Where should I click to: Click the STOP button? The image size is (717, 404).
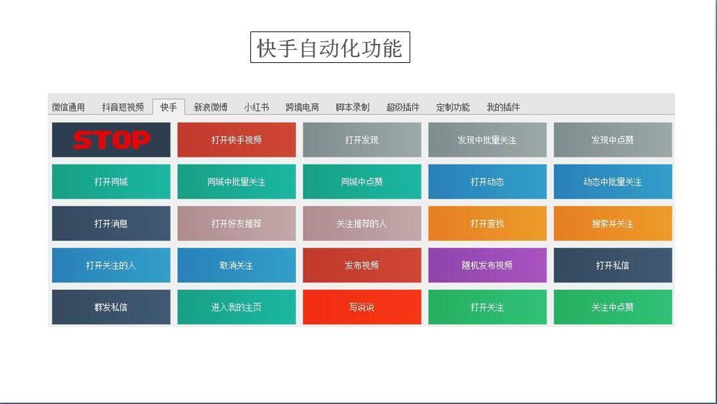(110, 140)
